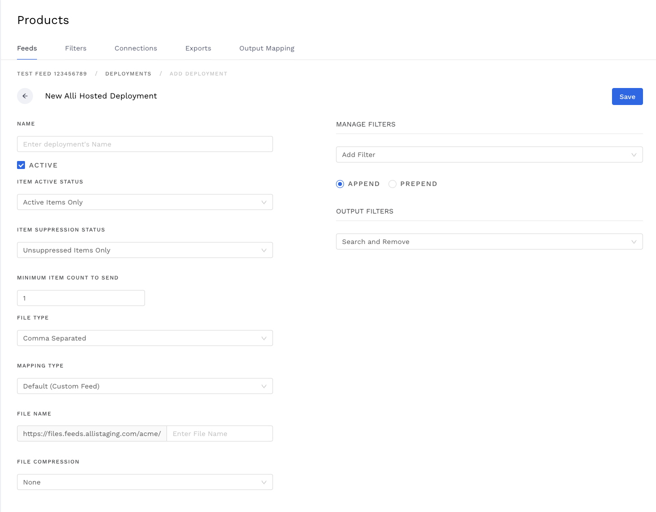Switch to the Filters tab
Screen dimensions: 656x512
(75, 48)
